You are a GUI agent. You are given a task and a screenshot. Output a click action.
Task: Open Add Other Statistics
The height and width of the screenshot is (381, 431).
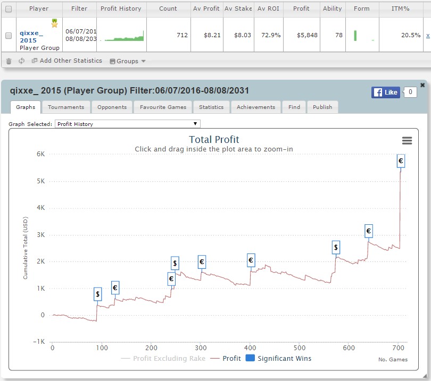point(67,61)
